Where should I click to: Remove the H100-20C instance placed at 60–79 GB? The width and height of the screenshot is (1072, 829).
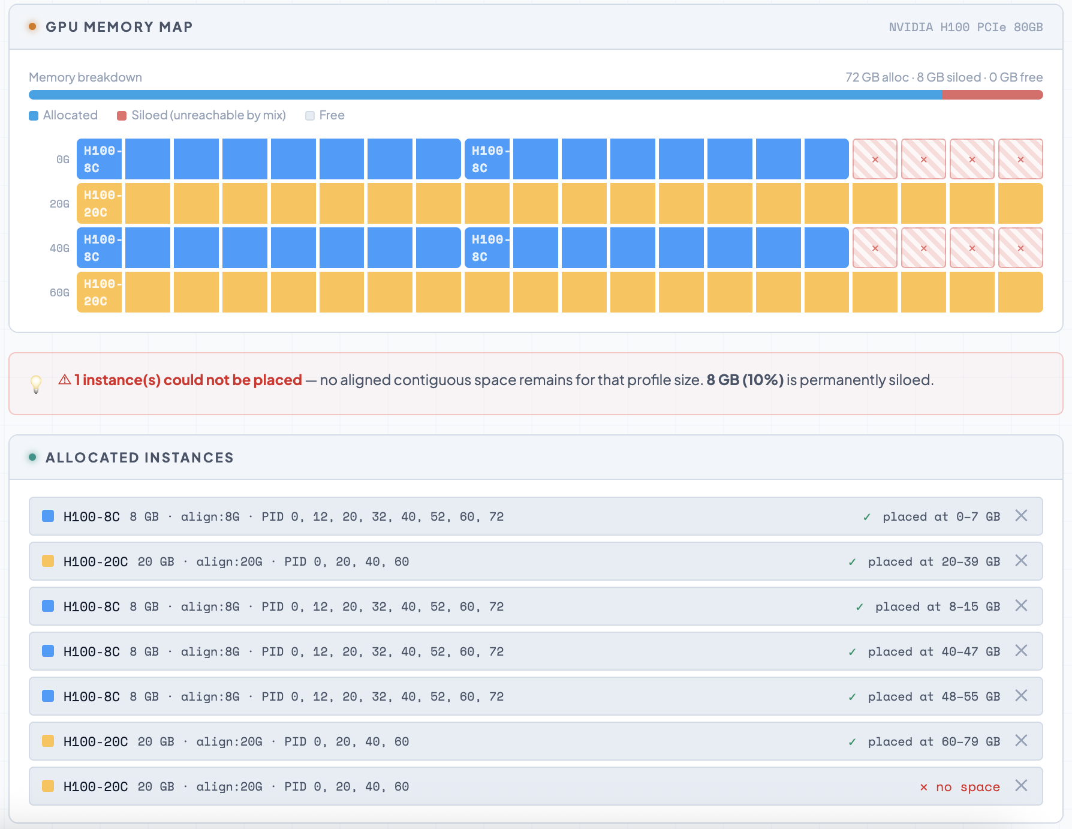(1021, 741)
